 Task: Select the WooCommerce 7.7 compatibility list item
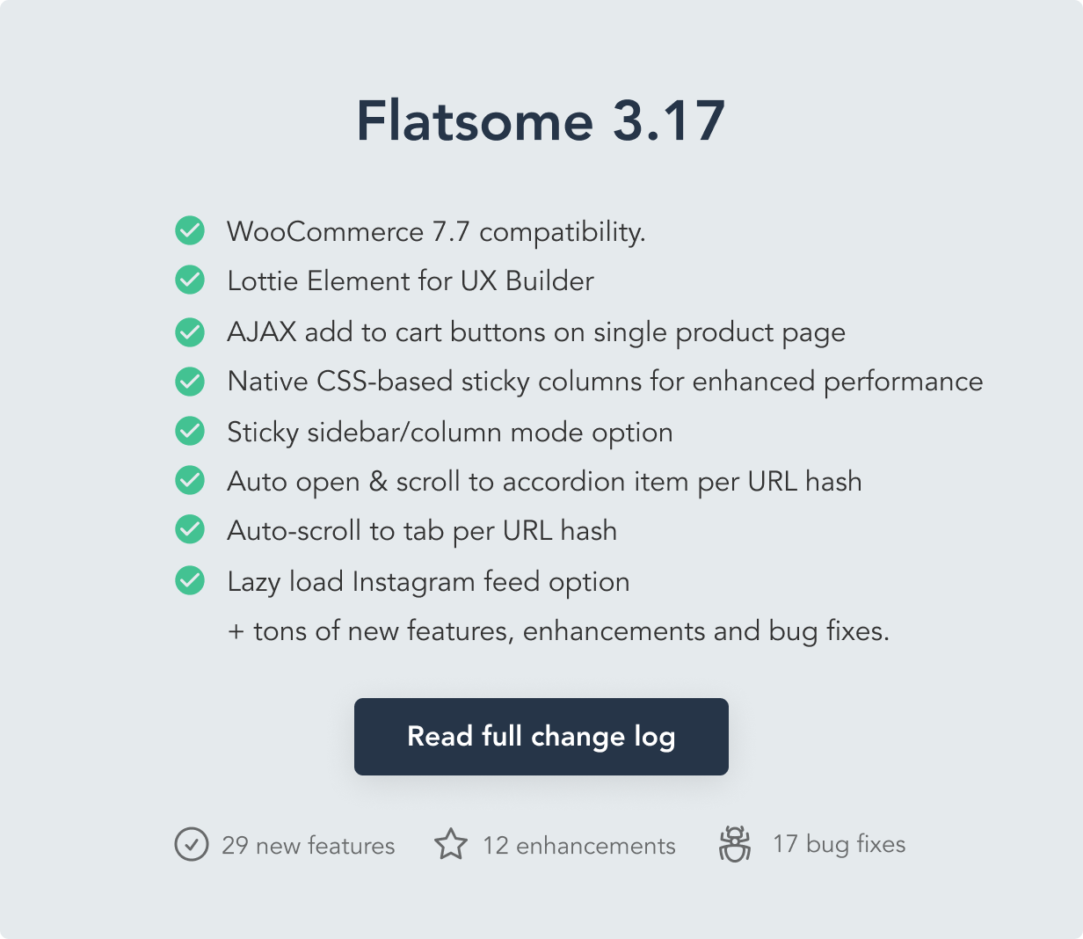coord(437,231)
